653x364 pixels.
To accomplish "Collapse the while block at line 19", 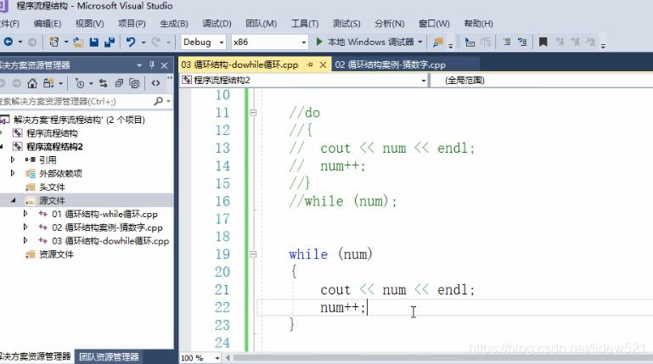I will [253, 254].
